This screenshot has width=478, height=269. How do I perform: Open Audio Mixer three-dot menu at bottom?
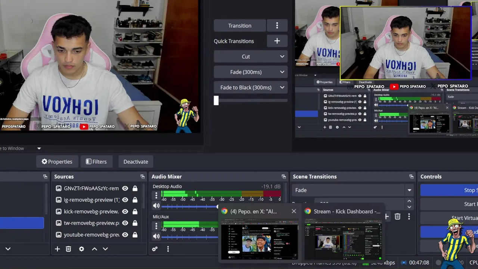pos(168,249)
